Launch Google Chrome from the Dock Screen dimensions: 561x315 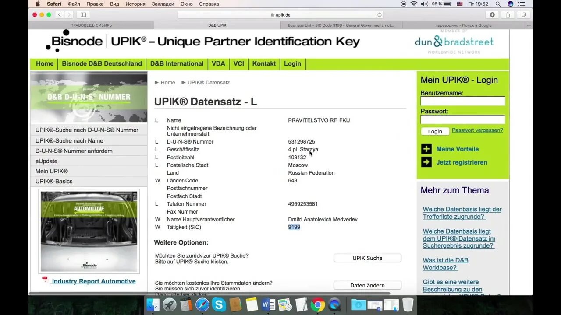318,304
